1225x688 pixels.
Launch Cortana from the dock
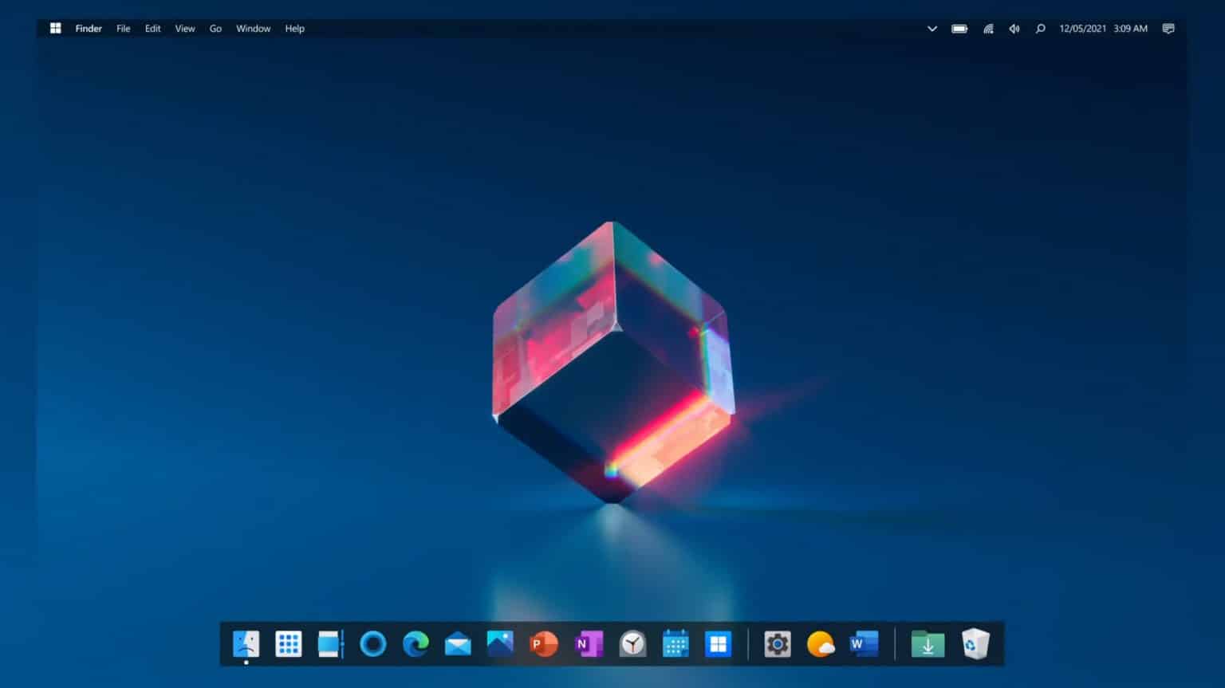click(x=372, y=643)
